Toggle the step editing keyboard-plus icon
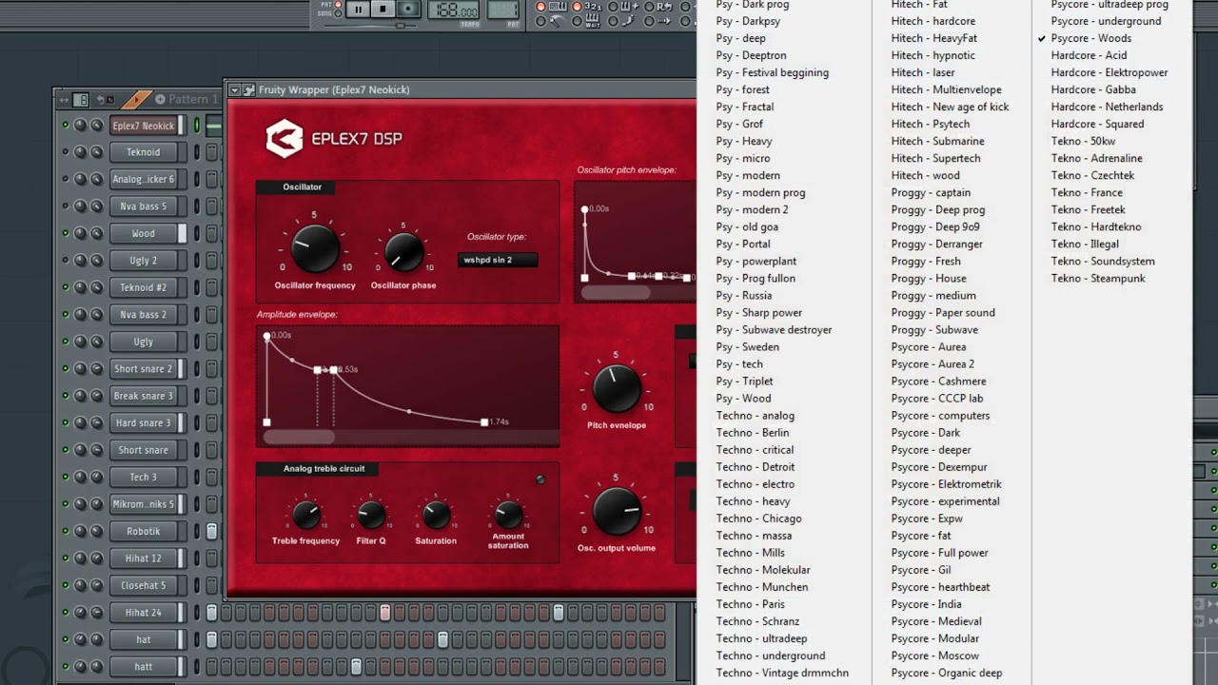Screen dimensions: 1218x685 point(629,6)
